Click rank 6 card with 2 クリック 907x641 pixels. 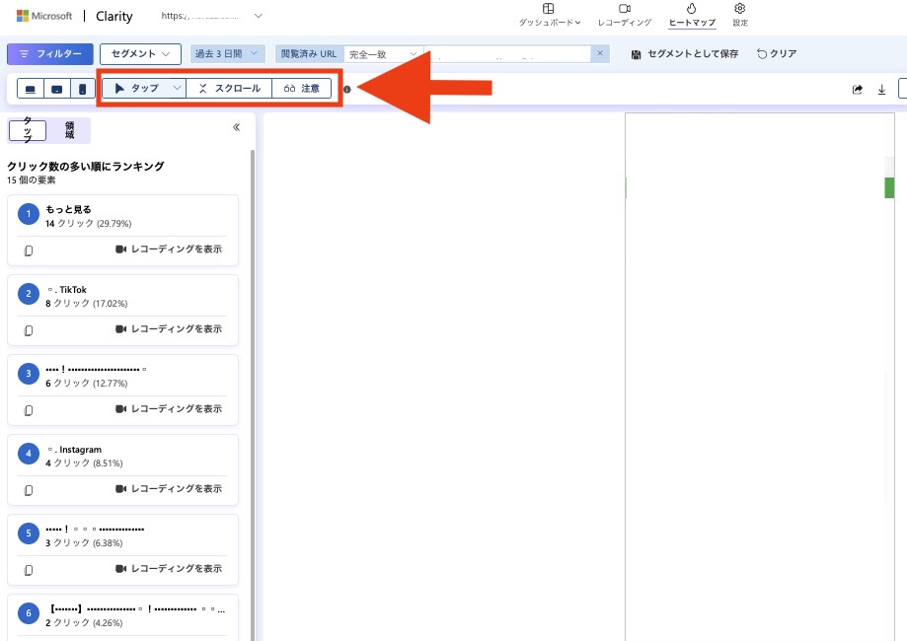pos(122,617)
